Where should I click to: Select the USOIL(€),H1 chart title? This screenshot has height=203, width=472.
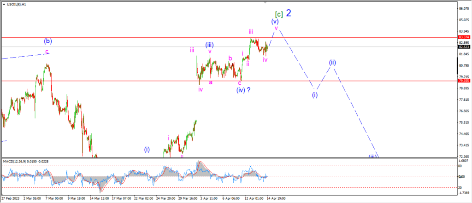(16, 5)
